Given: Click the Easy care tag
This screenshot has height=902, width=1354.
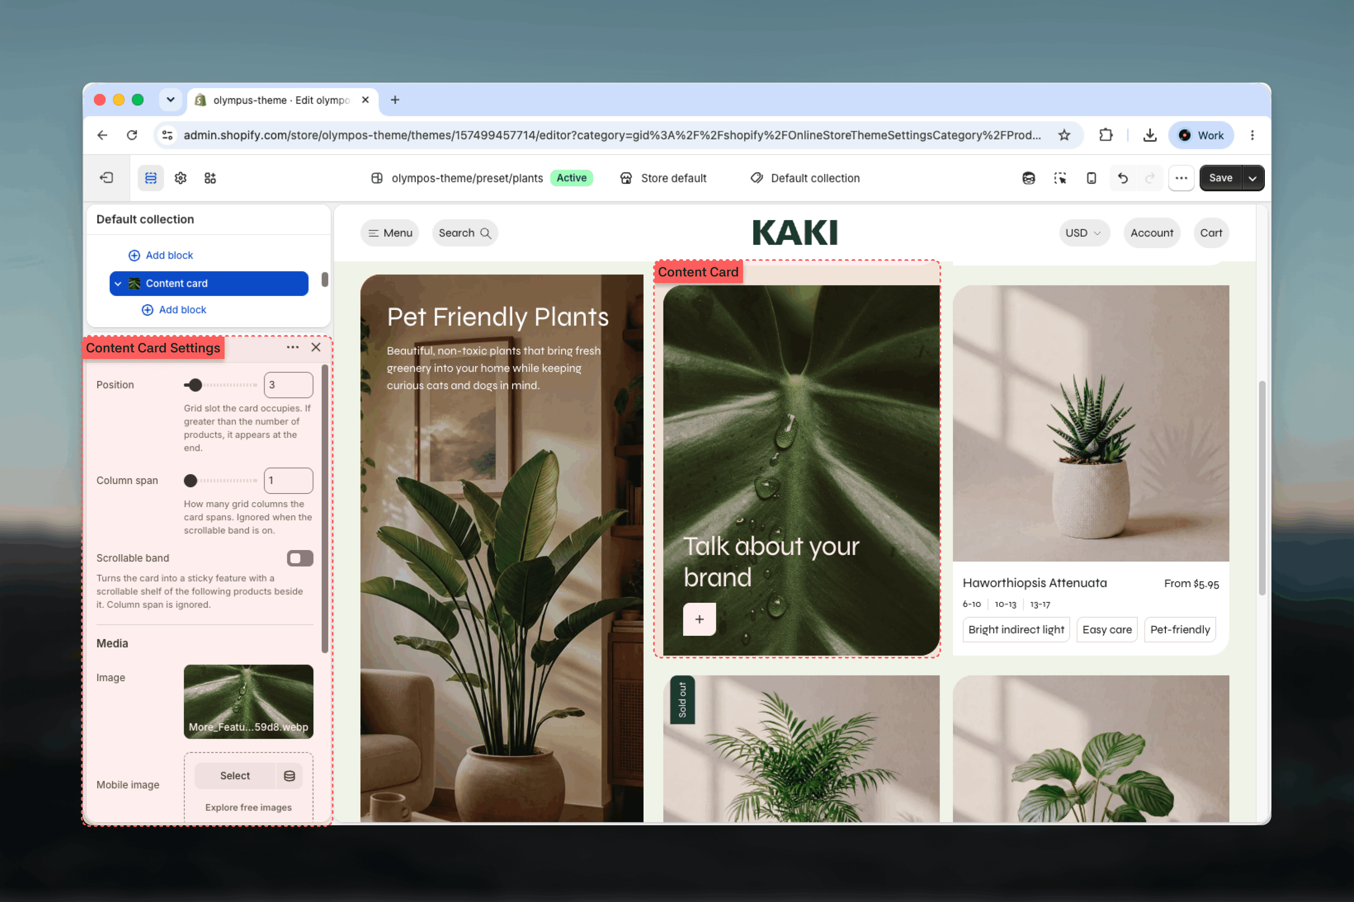Looking at the screenshot, I should 1107,630.
